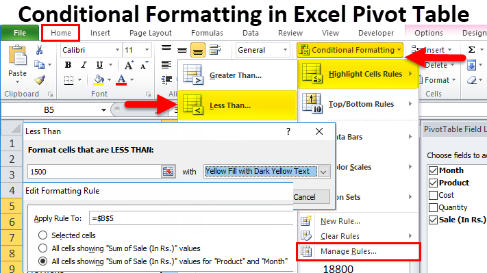Screen dimensions: 487x273
Task: Click the Cut scissors icon
Action: (x=40, y=50)
